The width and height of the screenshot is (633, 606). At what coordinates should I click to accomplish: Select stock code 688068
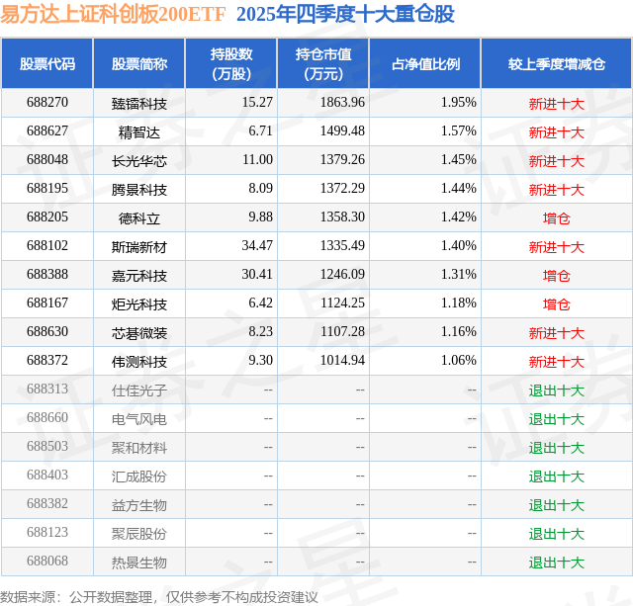[47, 561]
